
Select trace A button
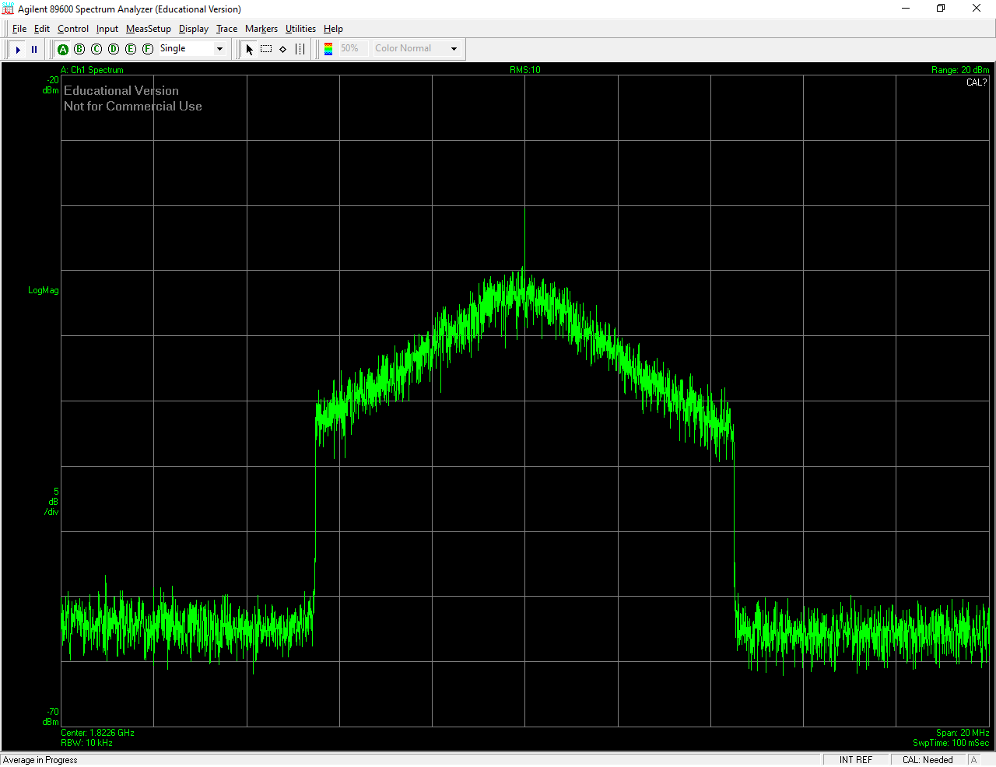[x=63, y=49]
